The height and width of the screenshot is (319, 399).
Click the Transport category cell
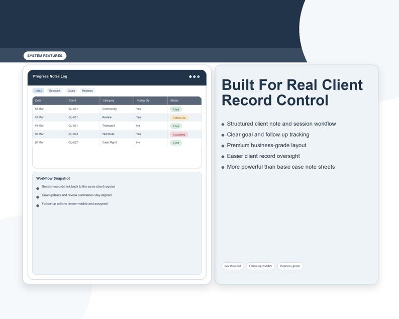[117, 126]
